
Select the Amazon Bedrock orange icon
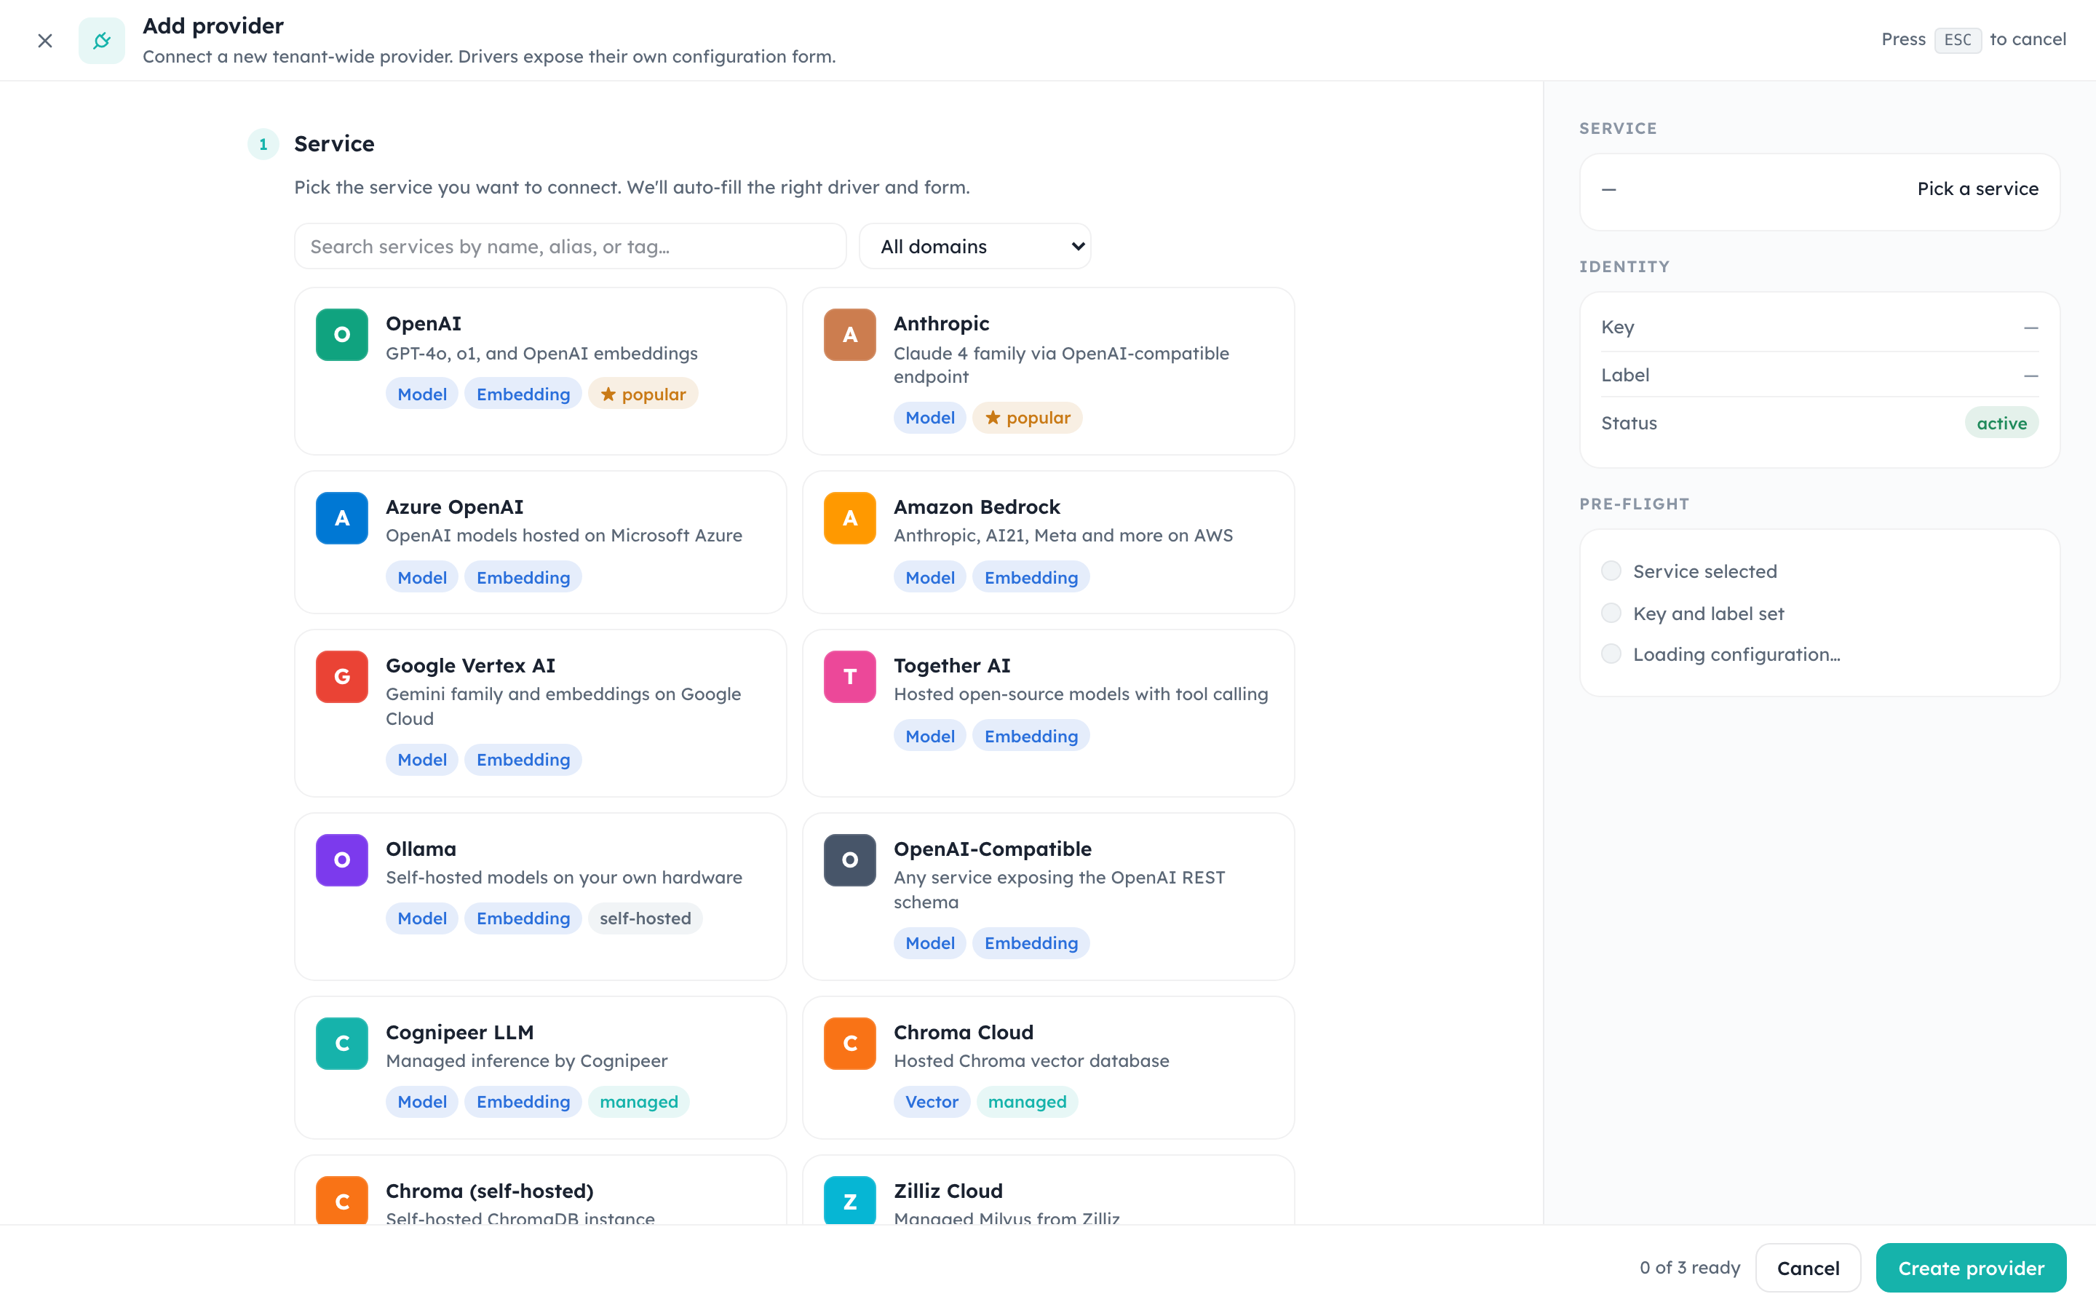click(849, 518)
